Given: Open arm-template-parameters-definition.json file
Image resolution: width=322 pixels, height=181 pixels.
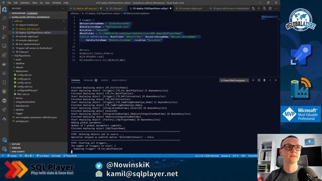Looking at the screenshot, I should [38, 117].
